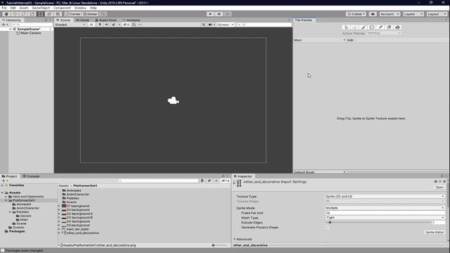This screenshot has width=450, height=253.
Task: Switch to the Console tab
Action: (x=31, y=176)
